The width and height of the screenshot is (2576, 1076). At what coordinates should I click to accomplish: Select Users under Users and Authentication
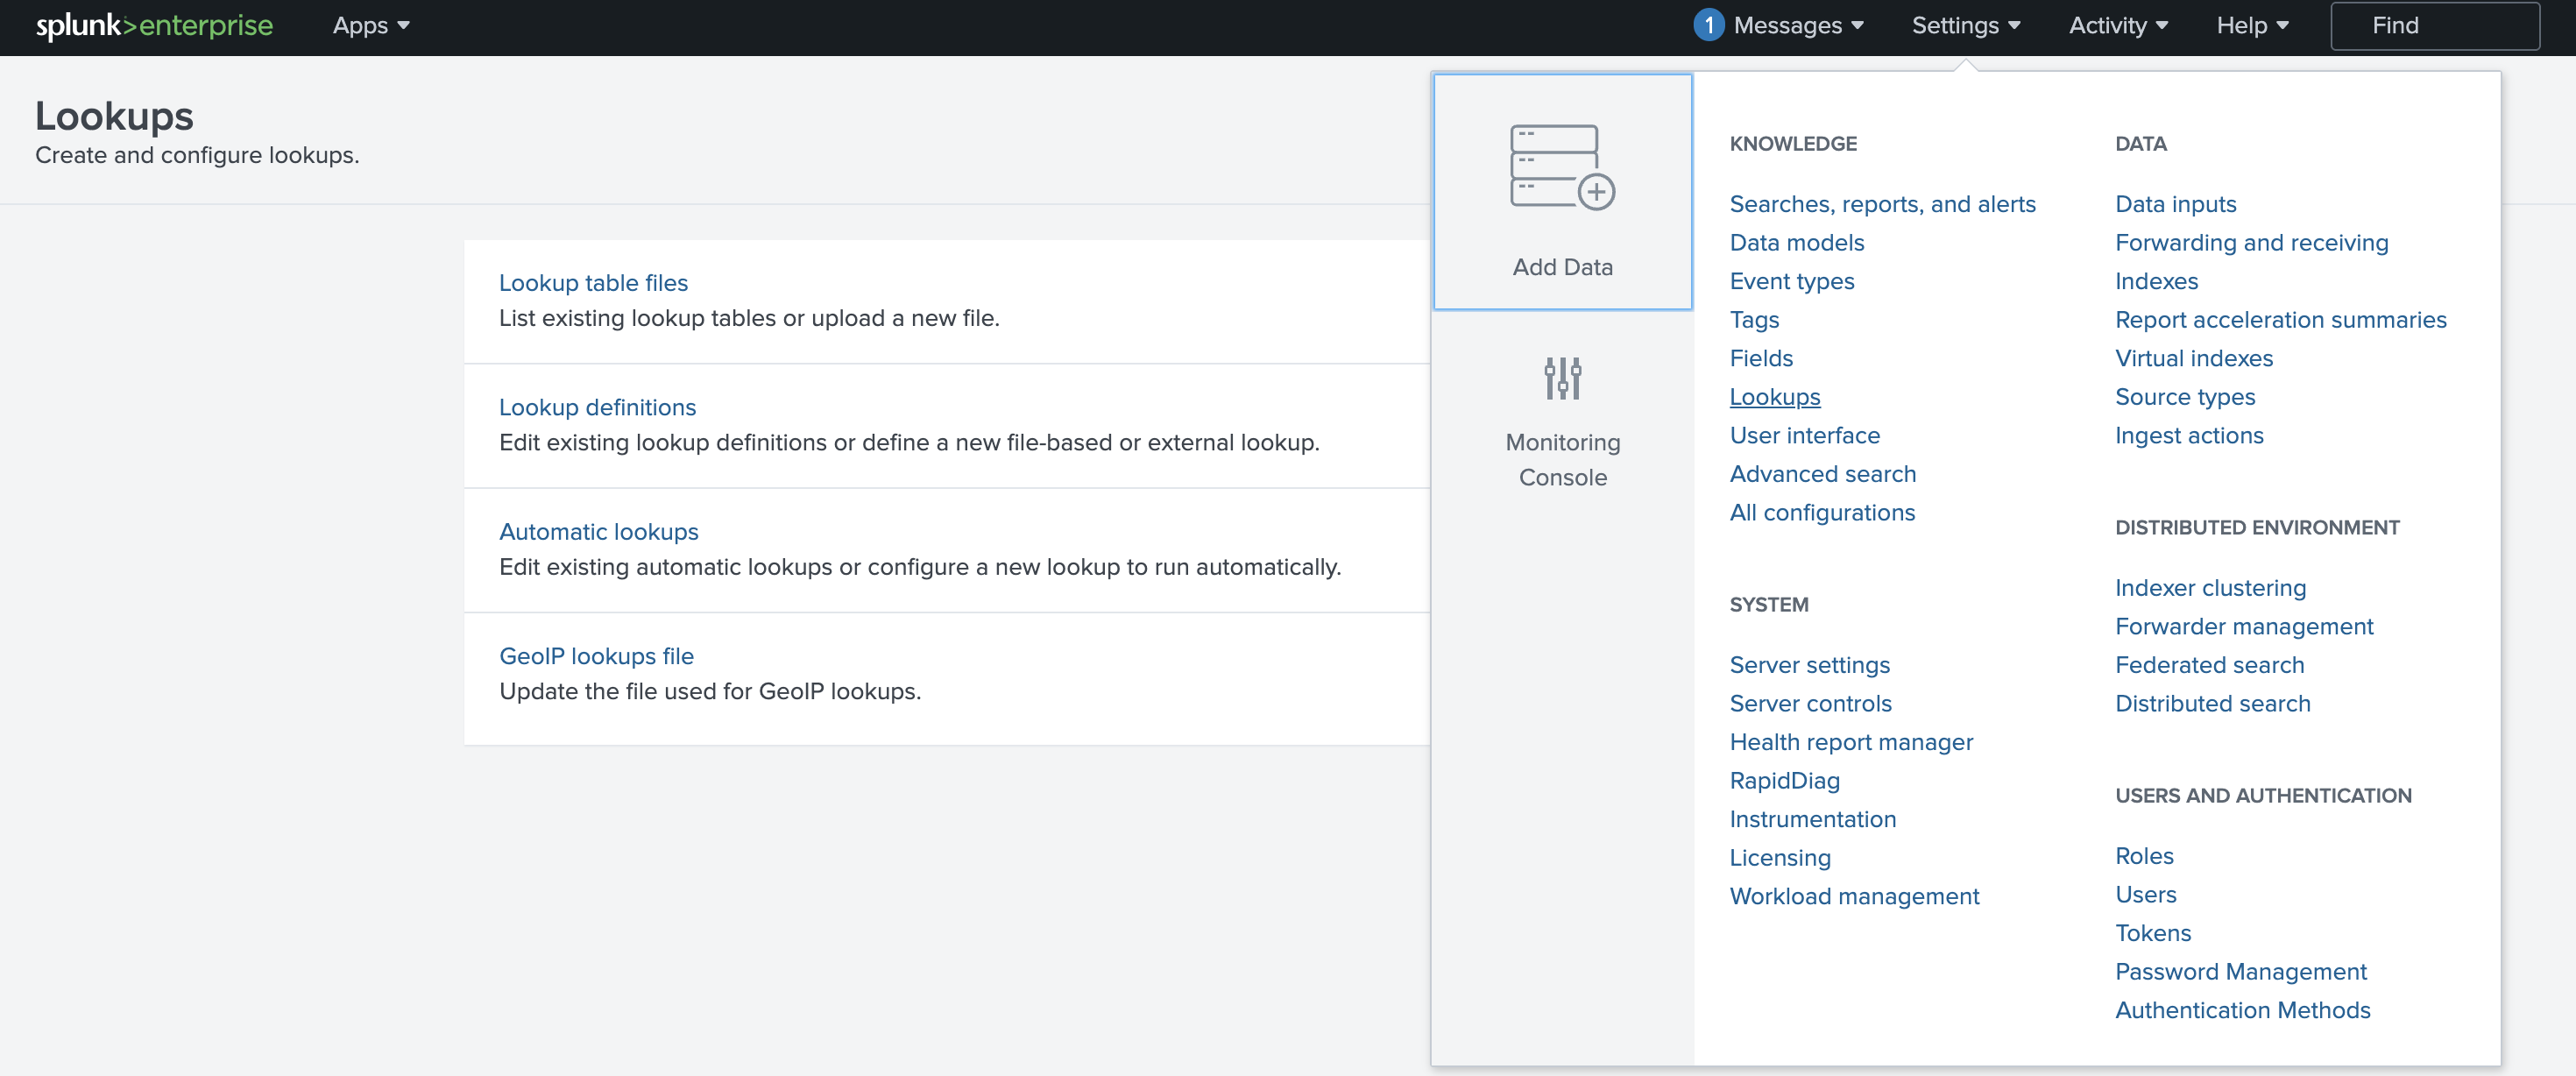tap(2145, 894)
